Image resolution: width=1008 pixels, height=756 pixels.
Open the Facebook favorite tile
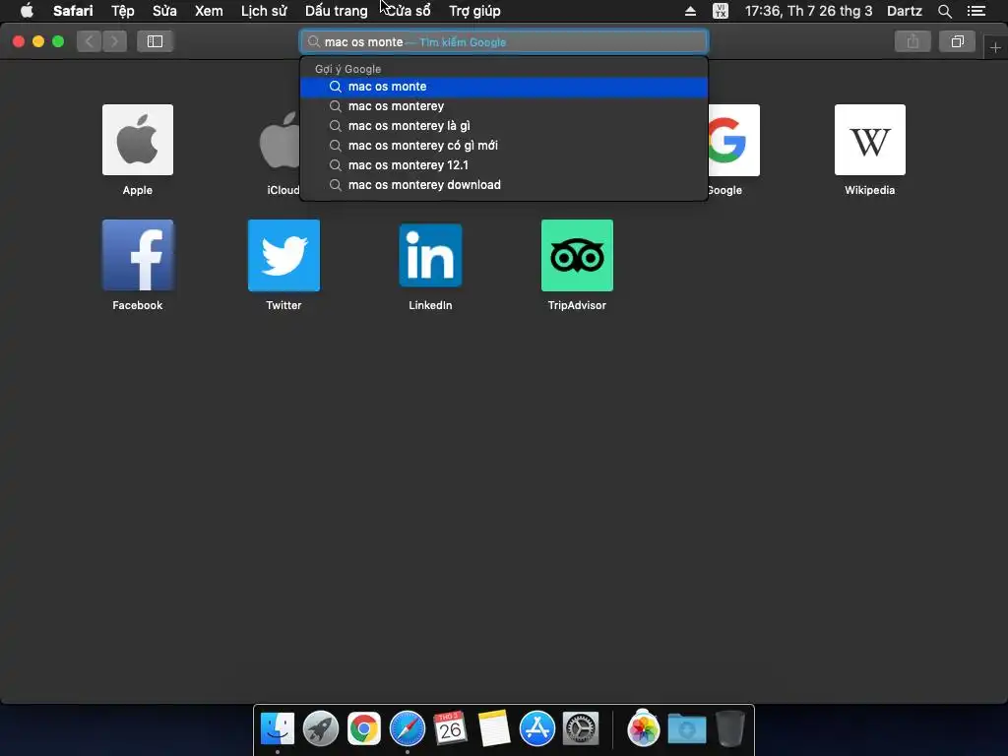click(138, 255)
